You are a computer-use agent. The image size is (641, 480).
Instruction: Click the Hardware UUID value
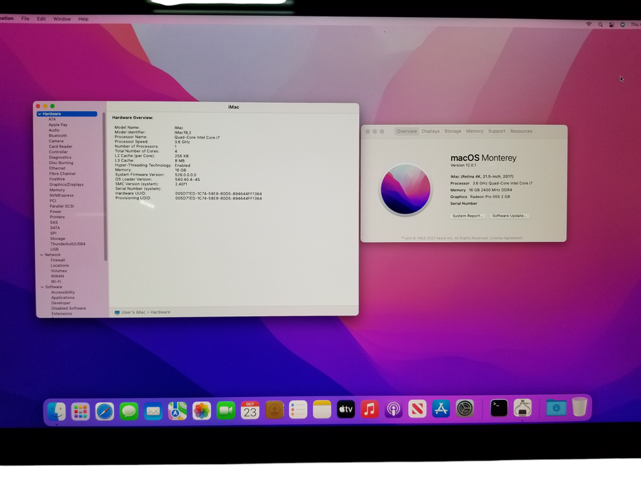coord(218,194)
